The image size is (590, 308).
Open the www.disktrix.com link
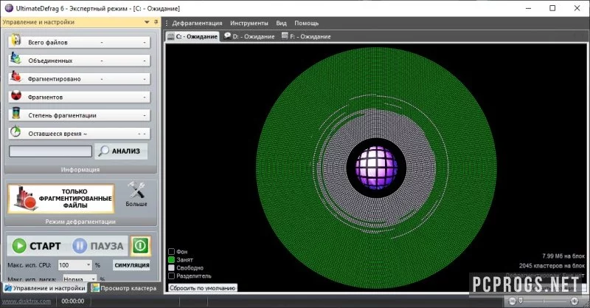[27, 301]
